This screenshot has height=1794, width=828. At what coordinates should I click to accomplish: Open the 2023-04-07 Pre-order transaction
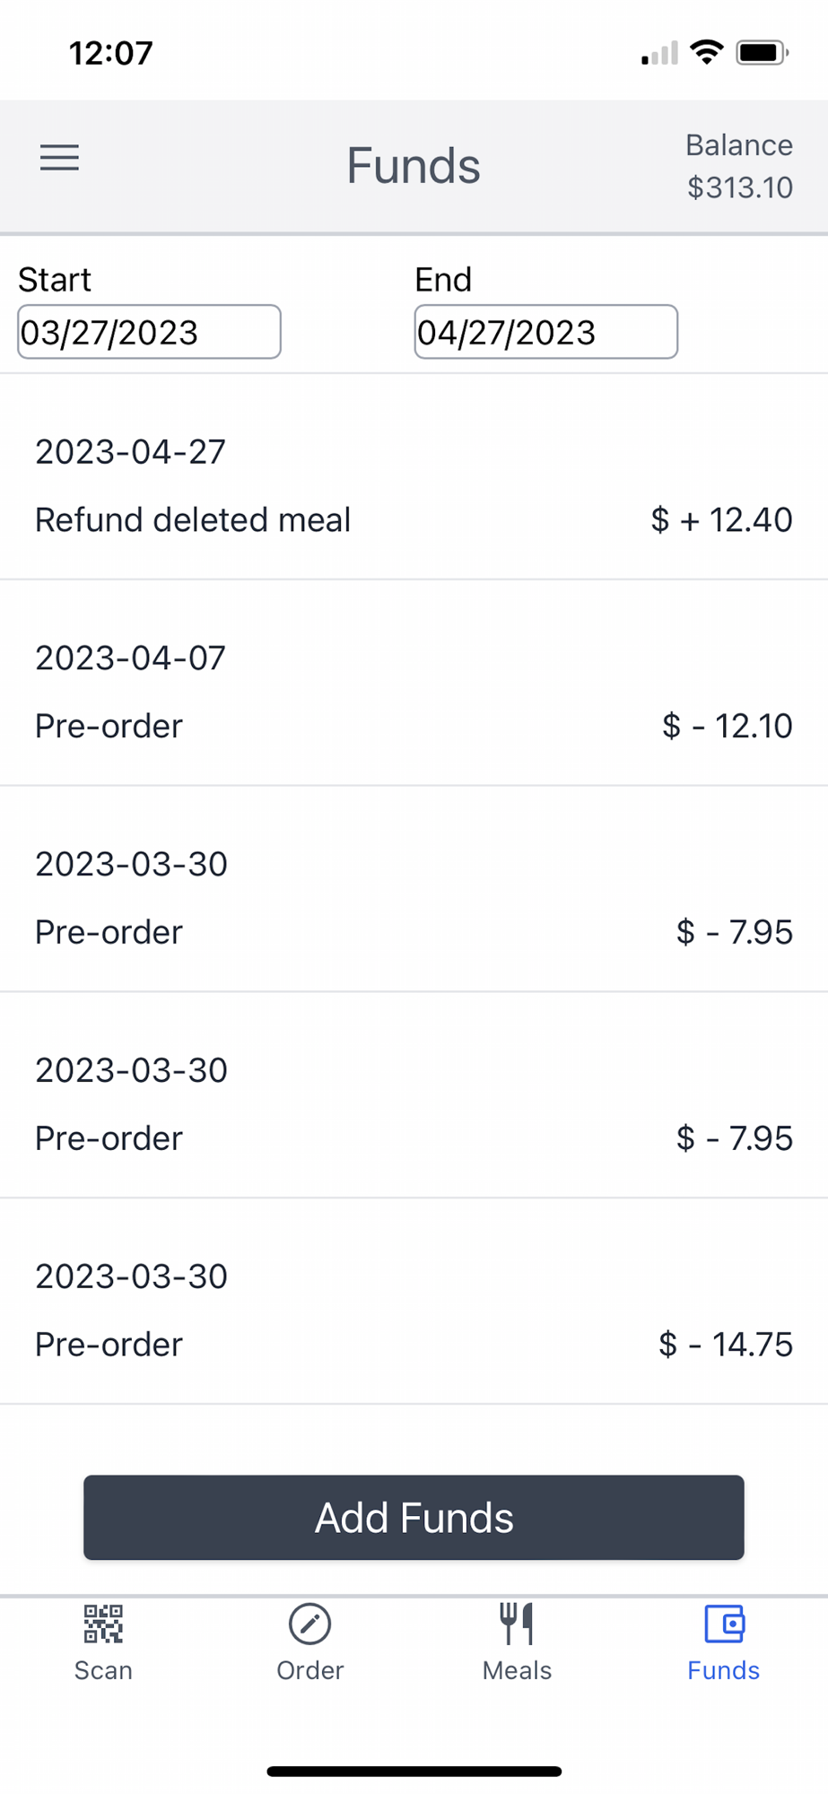click(x=414, y=692)
